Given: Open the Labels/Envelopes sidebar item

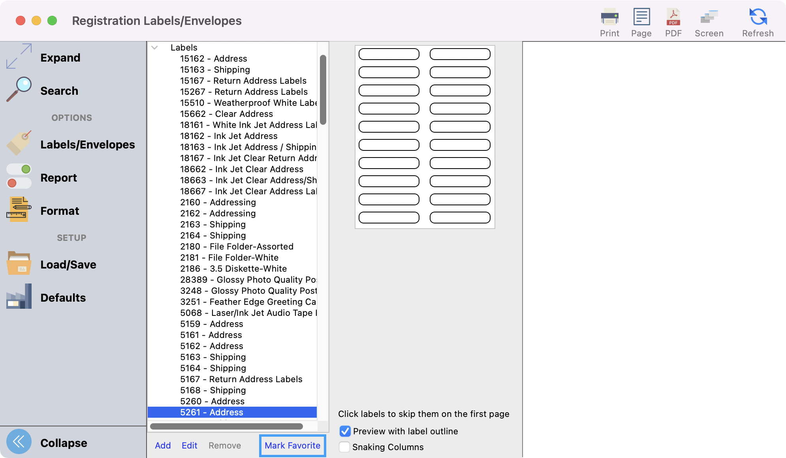Looking at the screenshot, I should (87, 145).
